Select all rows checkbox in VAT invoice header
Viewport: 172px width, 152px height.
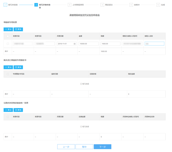click(x=8, y=36)
